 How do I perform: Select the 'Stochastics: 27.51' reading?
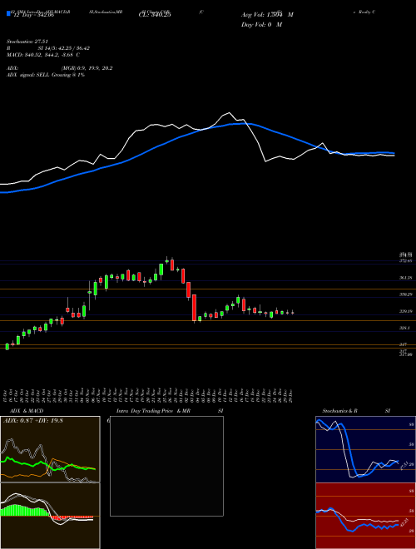(27, 42)
